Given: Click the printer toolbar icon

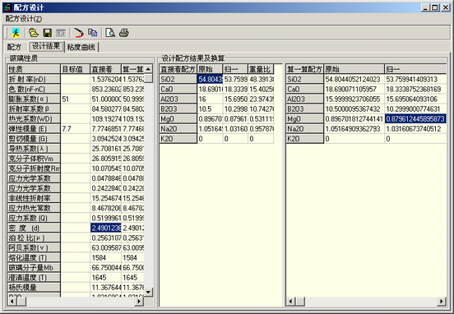Looking at the screenshot, I should [124, 33].
